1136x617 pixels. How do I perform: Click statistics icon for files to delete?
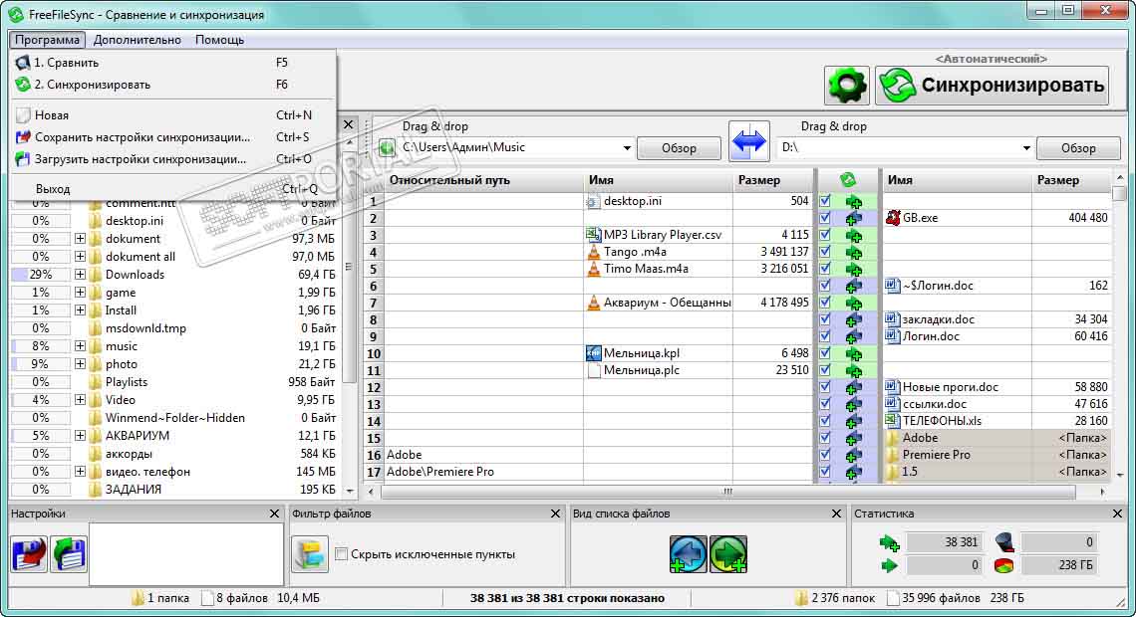(x=1004, y=541)
